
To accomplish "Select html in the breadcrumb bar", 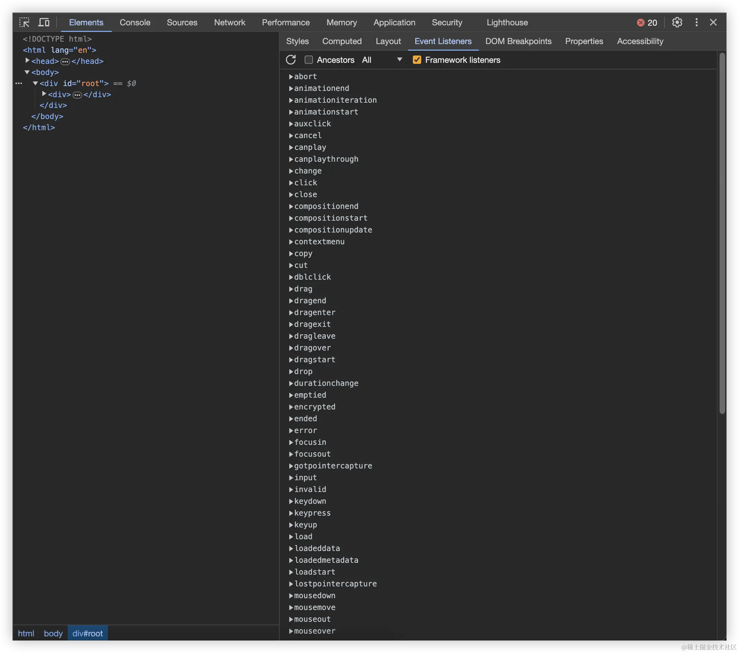I will click(26, 634).
